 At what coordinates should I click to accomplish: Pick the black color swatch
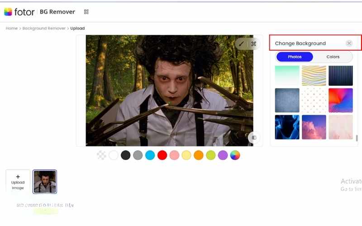coord(126,155)
